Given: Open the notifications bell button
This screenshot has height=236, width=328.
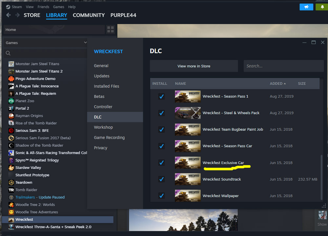Looking at the screenshot, I should pyautogui.click(x=322, y=7).
